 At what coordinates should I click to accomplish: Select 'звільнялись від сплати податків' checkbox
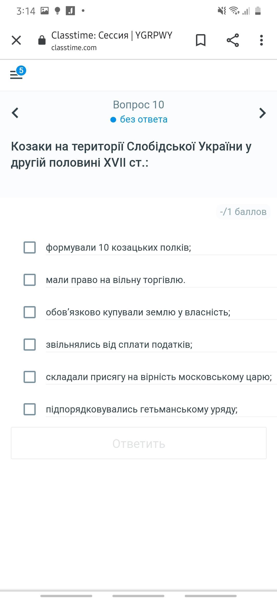pos(30,344)
